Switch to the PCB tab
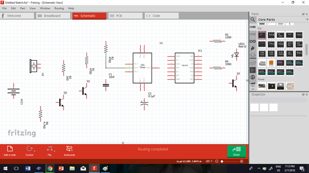 pyautogui.click(x=126, y=16)
